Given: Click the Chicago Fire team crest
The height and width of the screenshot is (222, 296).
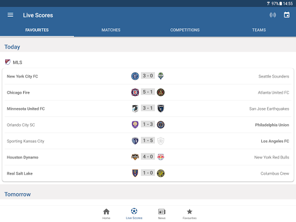Looking at the screenshot, I should [x=135, y=92].
